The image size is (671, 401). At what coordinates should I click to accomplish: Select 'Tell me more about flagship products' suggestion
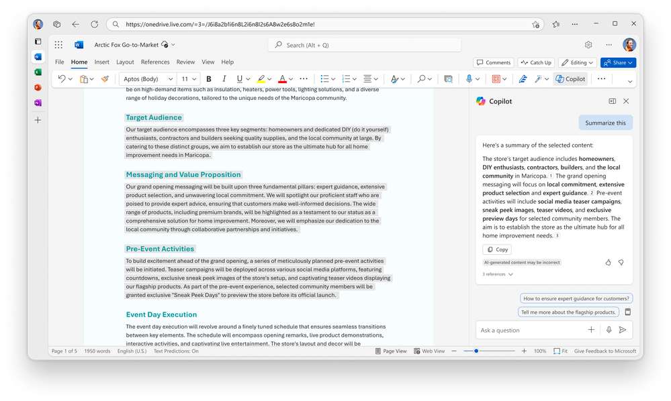click(568, 312)
